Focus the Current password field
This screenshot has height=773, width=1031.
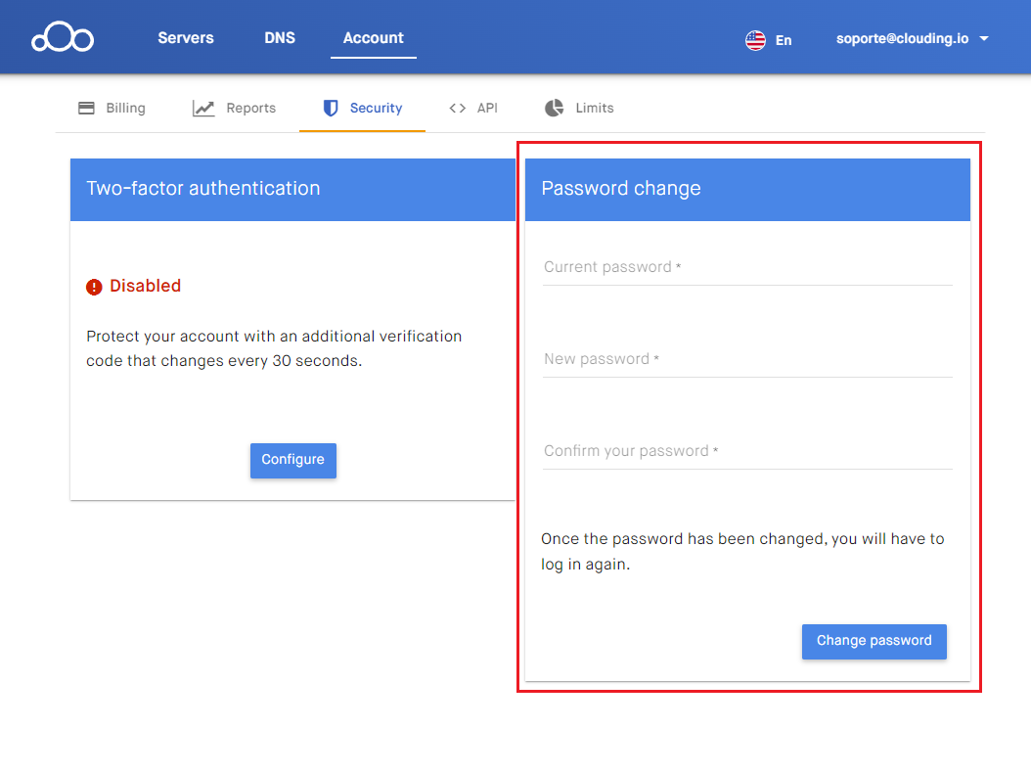[x=747, y=267]
